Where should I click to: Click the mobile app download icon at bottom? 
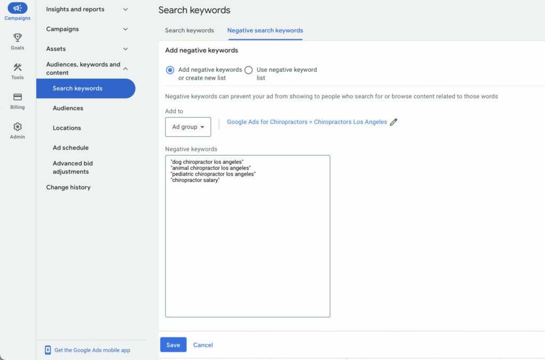[x=48, y=350]
